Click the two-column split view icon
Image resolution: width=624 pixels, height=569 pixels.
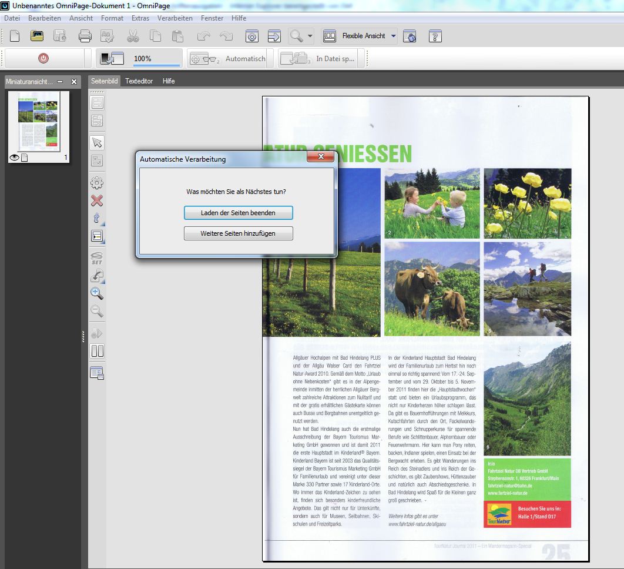click(x=97, y=352)
